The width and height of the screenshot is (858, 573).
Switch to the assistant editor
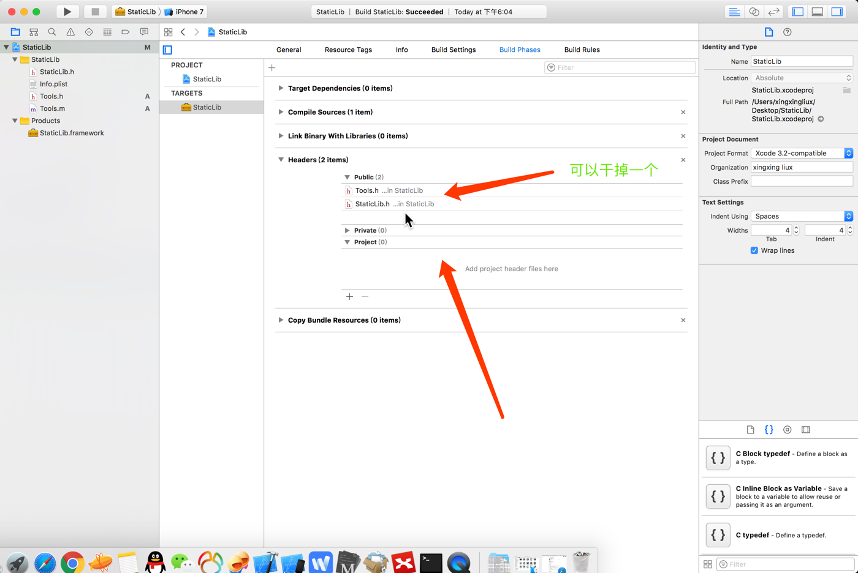pos(754,12)
